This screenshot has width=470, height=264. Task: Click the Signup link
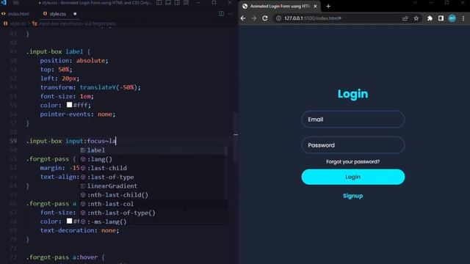pos(352,196)
